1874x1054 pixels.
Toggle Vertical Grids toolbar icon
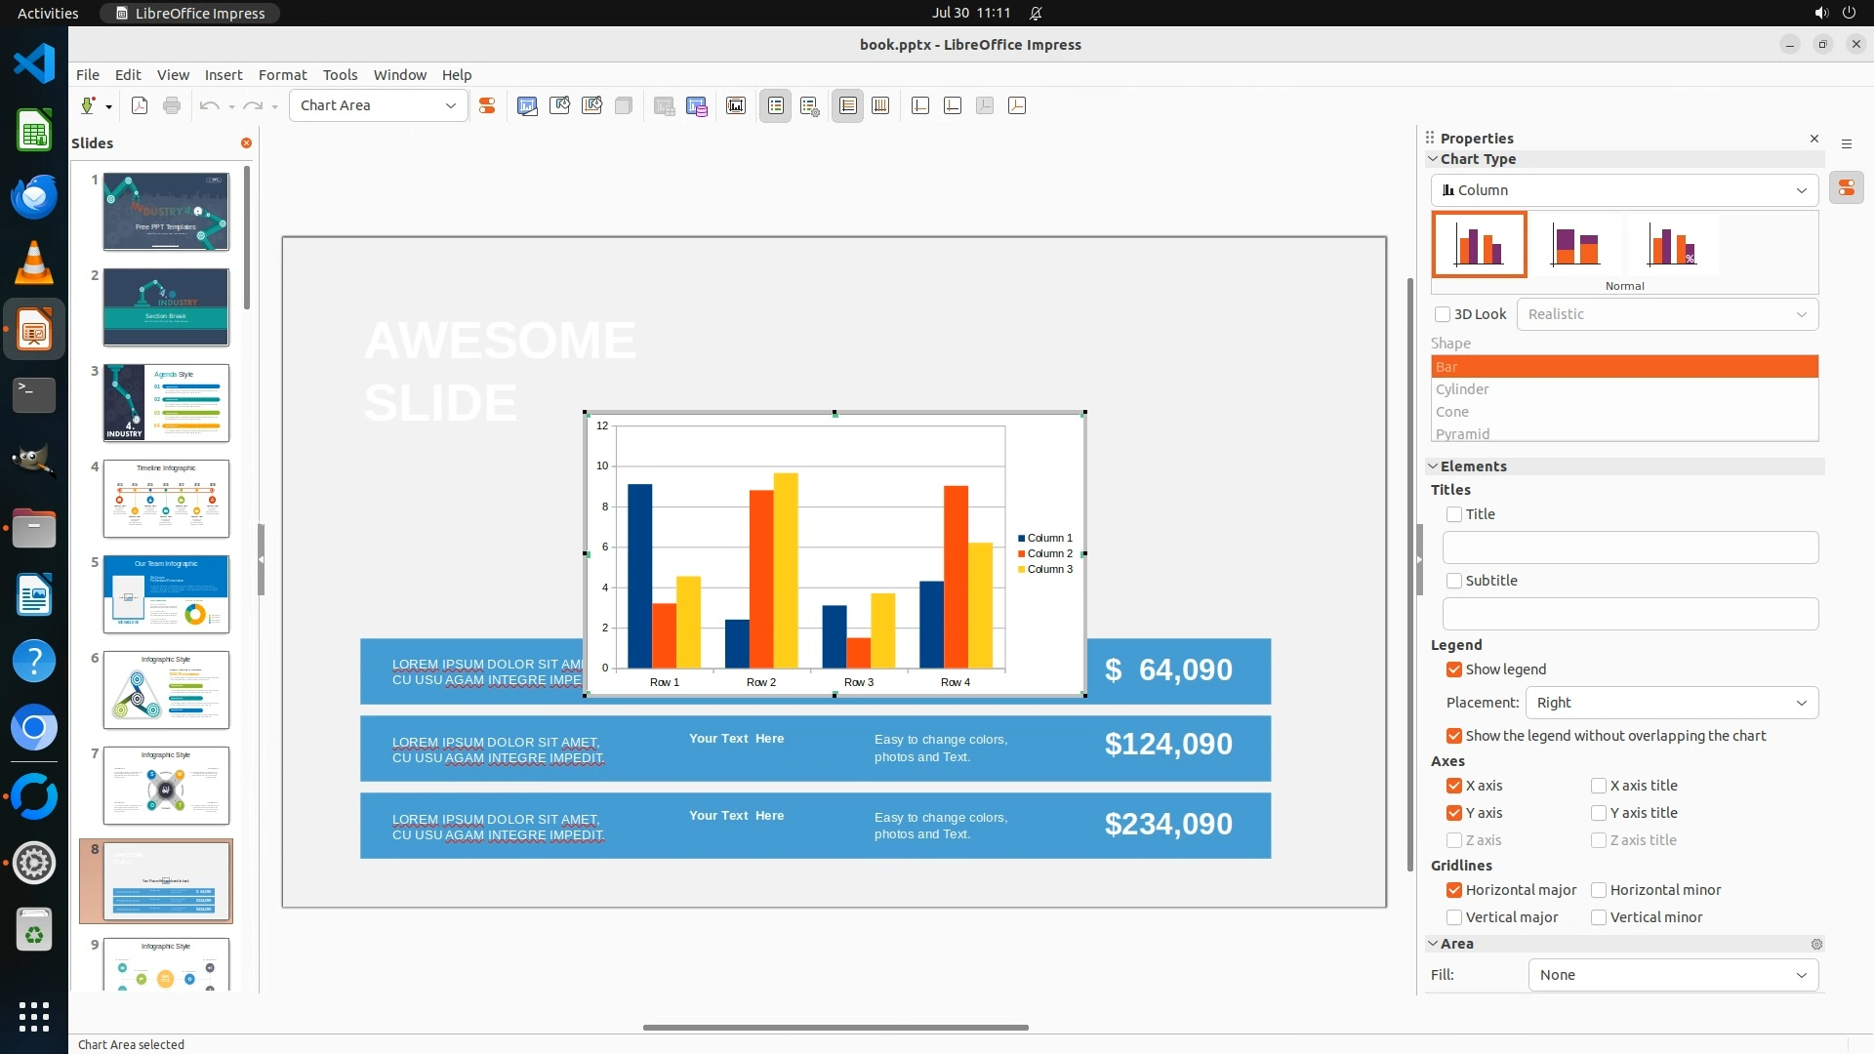pyautogui.click(x=880, y=105)
